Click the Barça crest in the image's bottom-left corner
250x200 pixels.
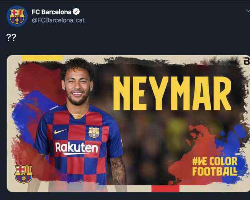tap(23, 174)
